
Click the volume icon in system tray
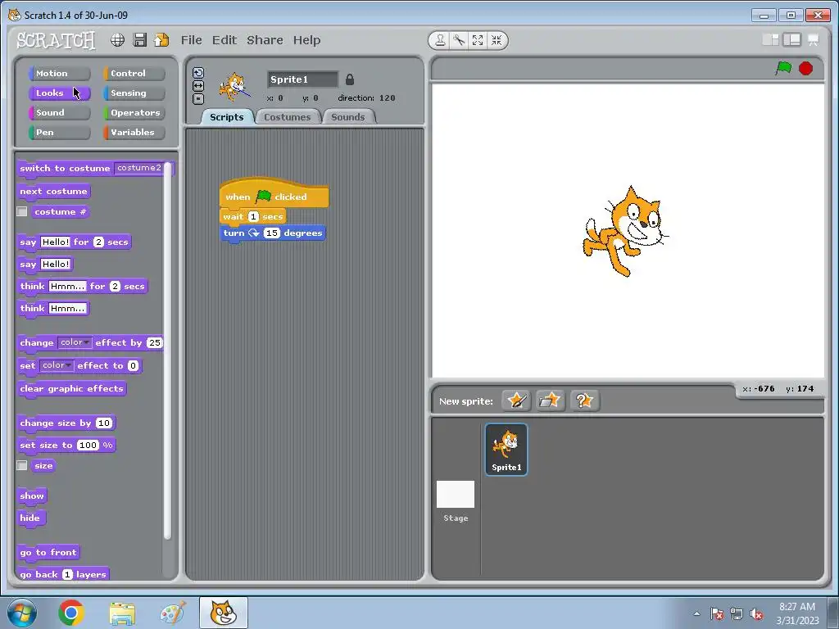pos(756,613)
